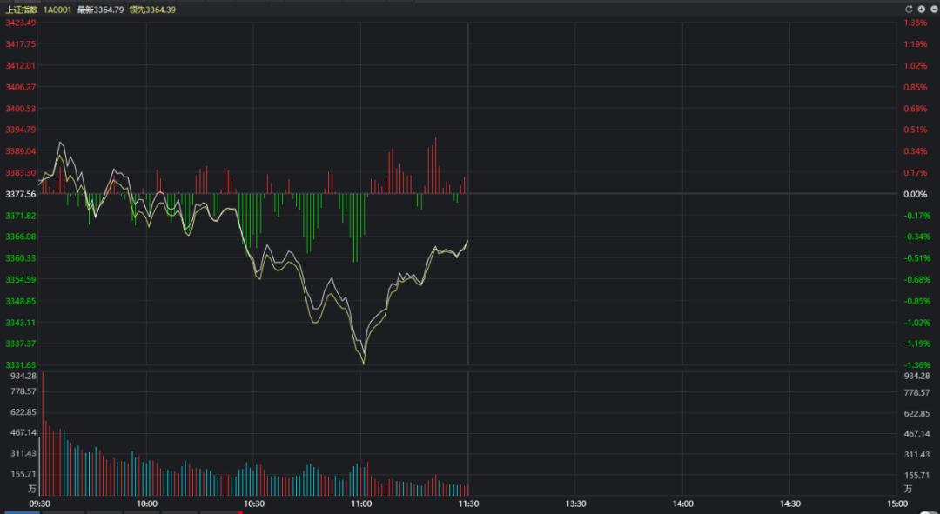The width and height of the screenshot is (940, 514).
Task: Click the -0.34% percent axis label
Action: (916, 237)
